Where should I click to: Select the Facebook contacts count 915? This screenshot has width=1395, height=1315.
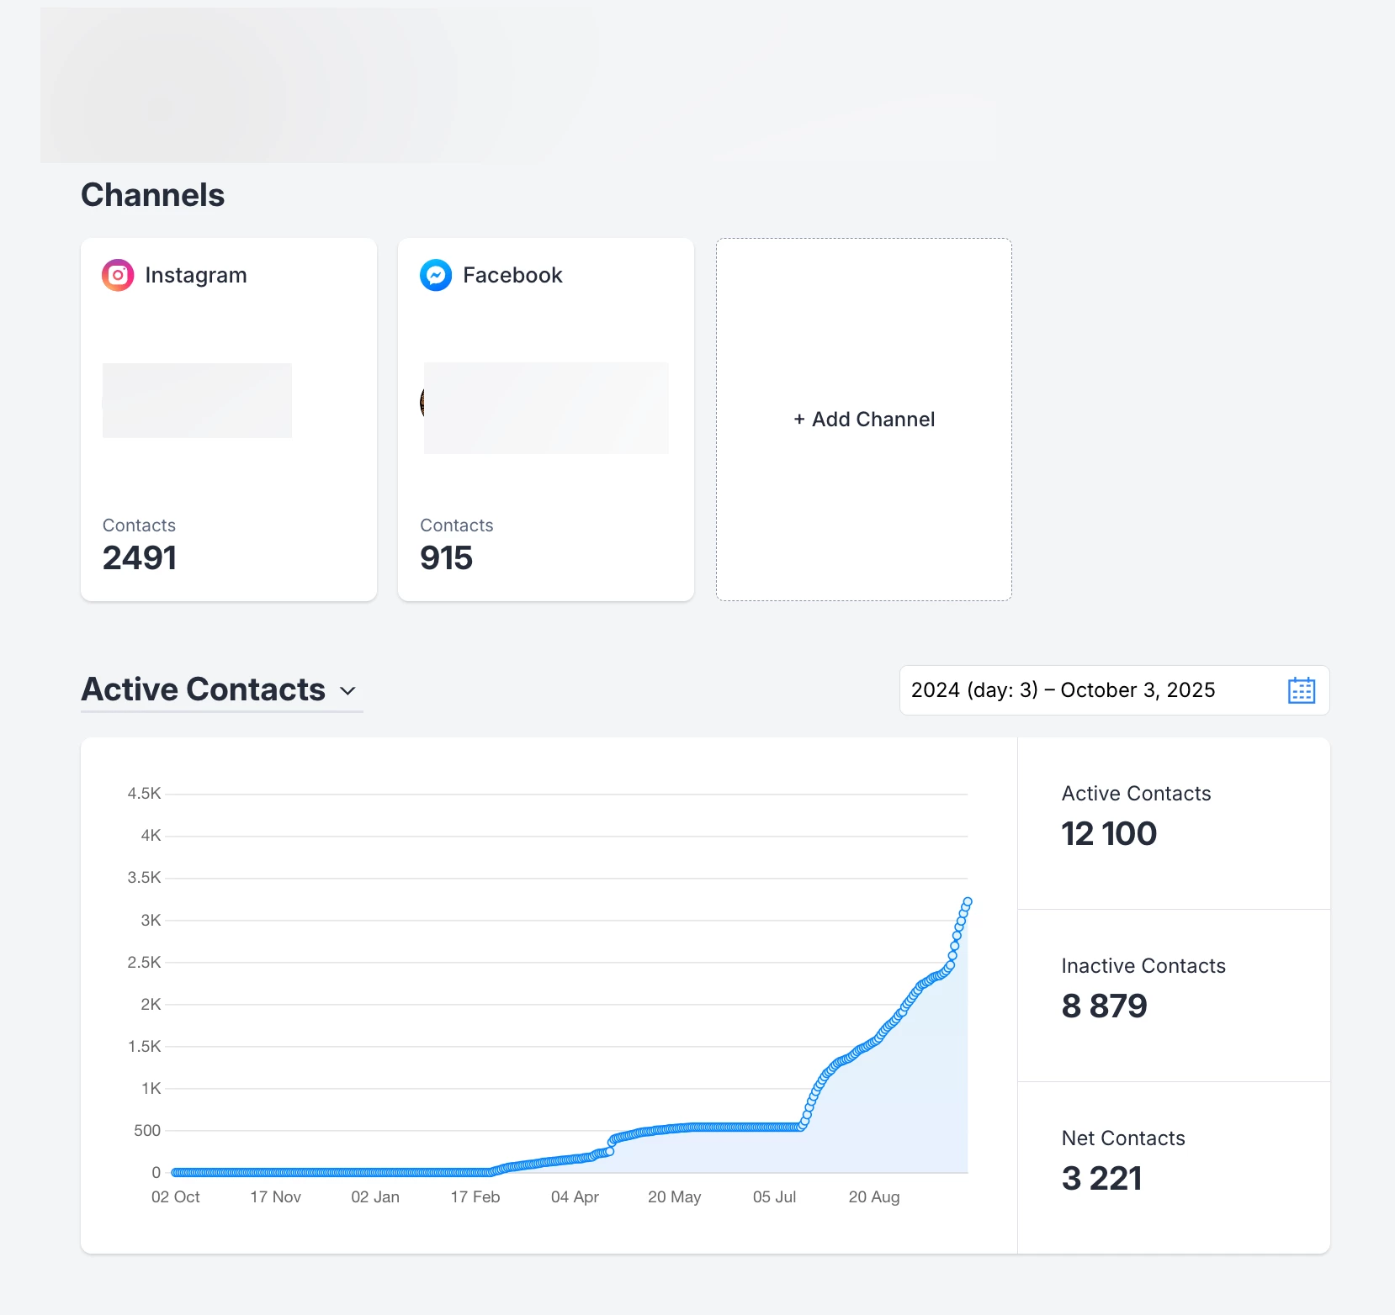point(447,558)
